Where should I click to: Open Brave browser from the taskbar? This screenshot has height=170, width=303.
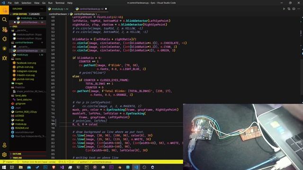[x=53, y=167]
